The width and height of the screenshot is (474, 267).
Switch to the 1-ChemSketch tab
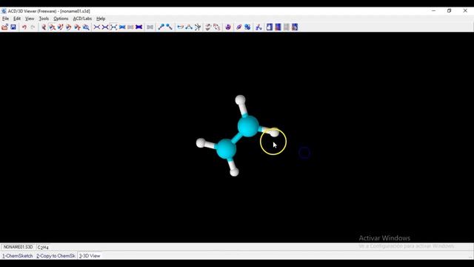[x=18, y=256]
